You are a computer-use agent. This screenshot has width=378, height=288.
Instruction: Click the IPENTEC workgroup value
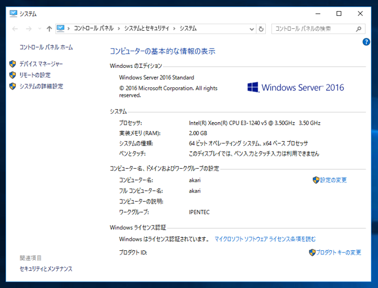pos(199,212)
